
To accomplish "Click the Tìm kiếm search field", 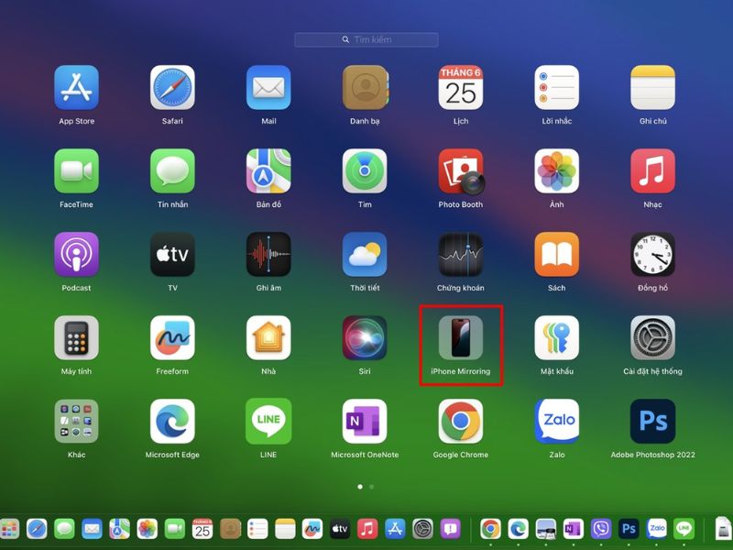I will tap(366, 39).
